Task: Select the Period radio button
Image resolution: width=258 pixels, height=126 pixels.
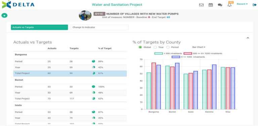Action: pyautogui.click(x=168, y=47)
